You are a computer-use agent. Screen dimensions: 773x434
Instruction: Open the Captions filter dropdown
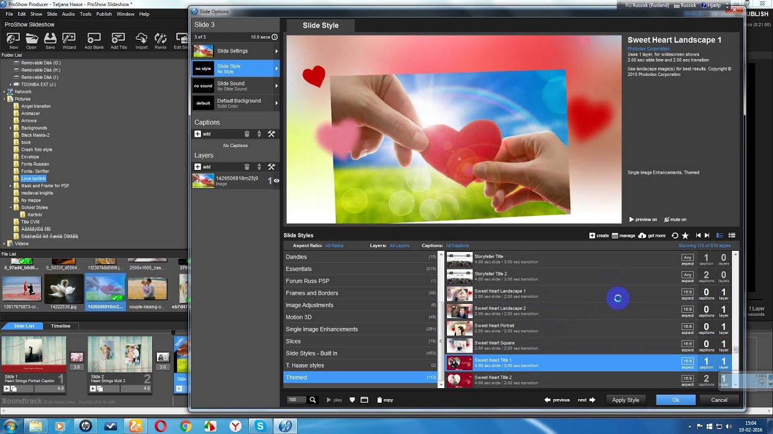click(x=457, y=246)
